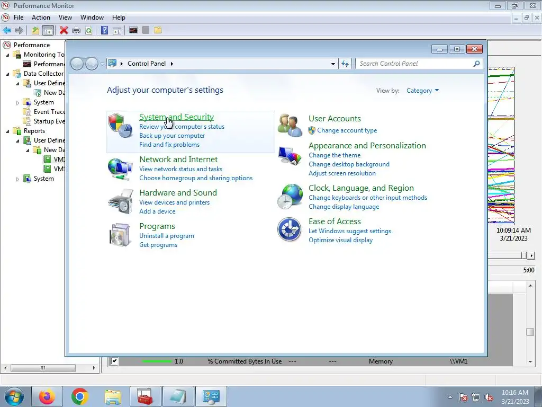Screen dimensions: 542x407
Task: Click the User Accounts people icon
Action: tap(290, 125)
